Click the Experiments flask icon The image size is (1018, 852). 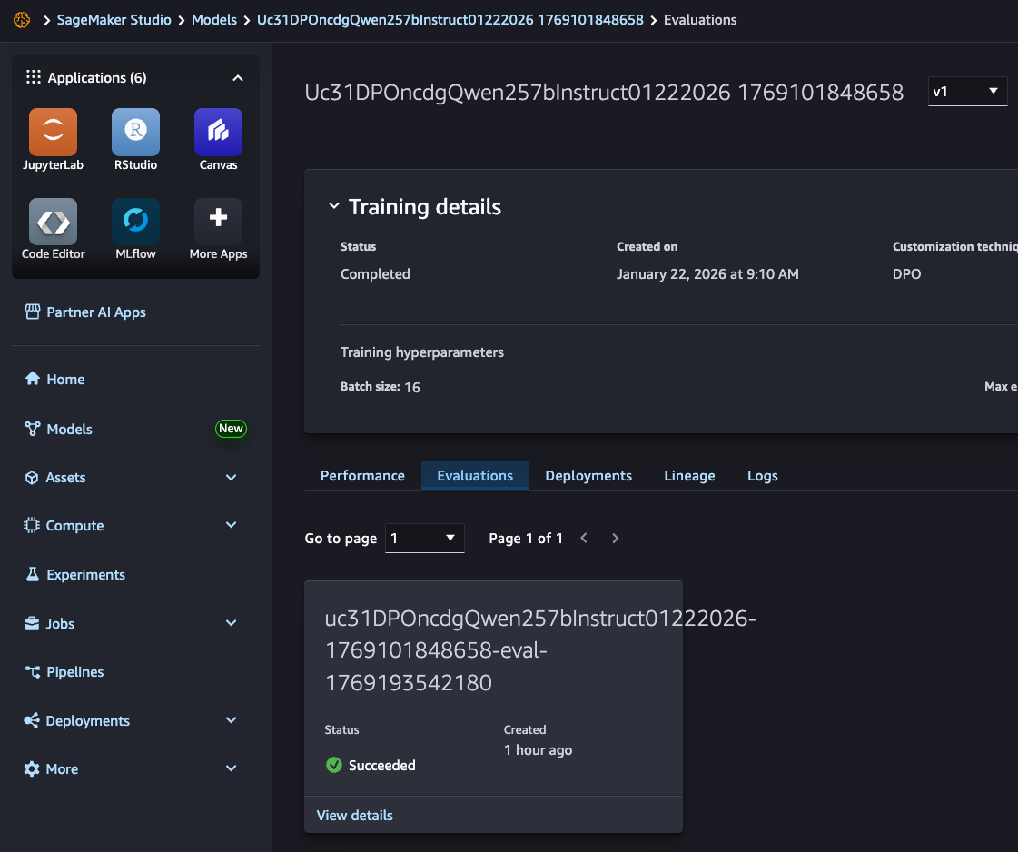coord(33,574)
